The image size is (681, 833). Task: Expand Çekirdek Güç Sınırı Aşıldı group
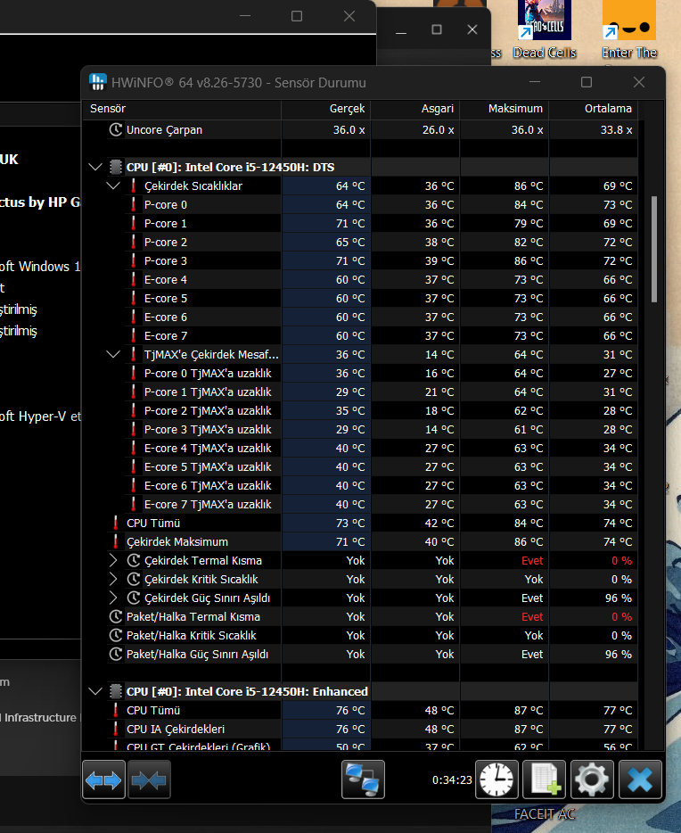[x=113, y=598]
